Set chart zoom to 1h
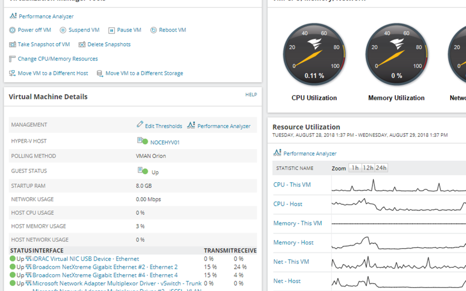466x291 pixels. (x=355, y=168)
